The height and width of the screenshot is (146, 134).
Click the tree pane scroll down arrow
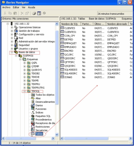57,135
